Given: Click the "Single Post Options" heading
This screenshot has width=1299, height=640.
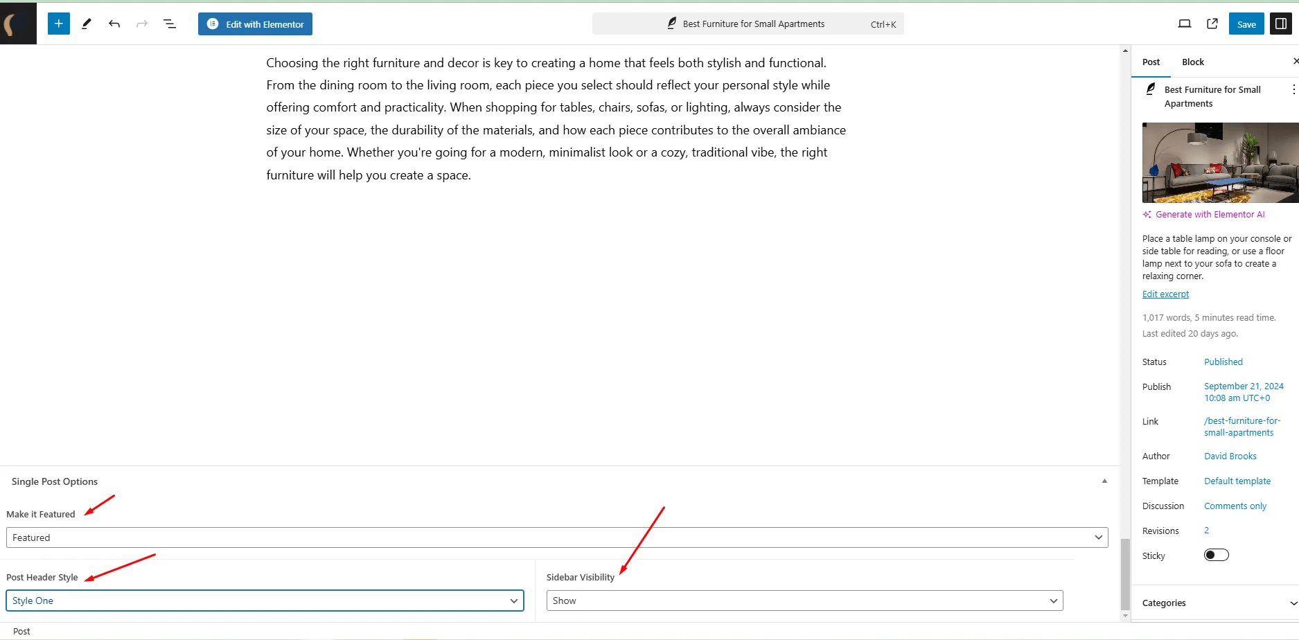Looking at the screenshot, I should (54, 481).
